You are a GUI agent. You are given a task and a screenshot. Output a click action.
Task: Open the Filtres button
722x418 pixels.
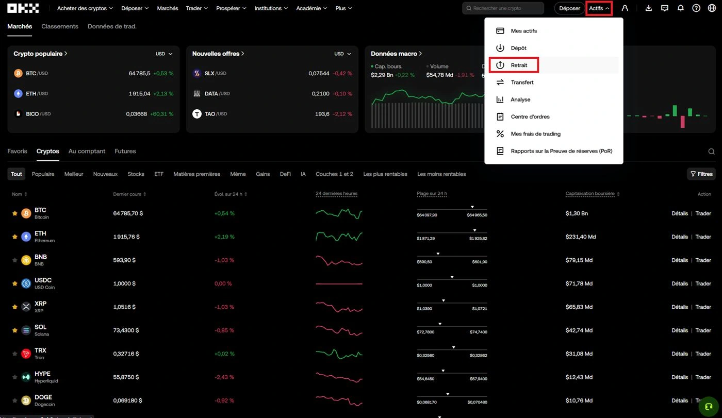coord(701,174)
